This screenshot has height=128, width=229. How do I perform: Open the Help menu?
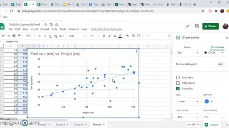(x=84, y=29)
